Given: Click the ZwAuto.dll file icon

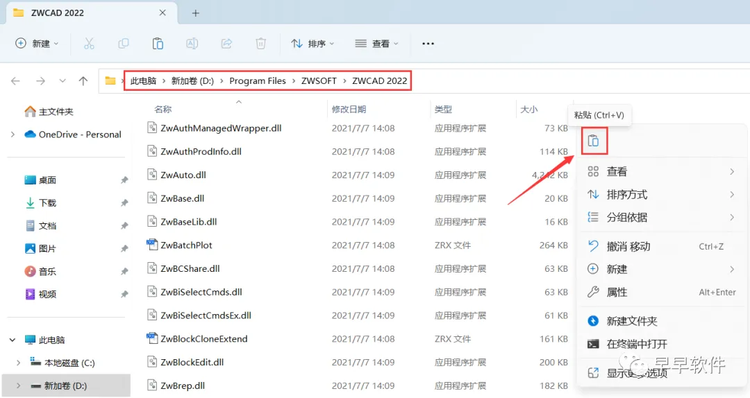Looking at the screenshot, I should 152,175.
